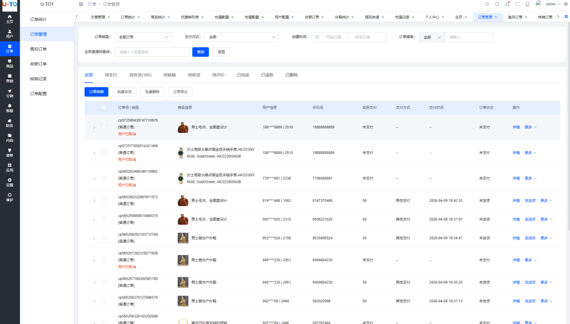This screenshot has height=324, width=570.
Task: Tick checkbox for order cp565258860810469376
Action: click(x=104, y=219)
